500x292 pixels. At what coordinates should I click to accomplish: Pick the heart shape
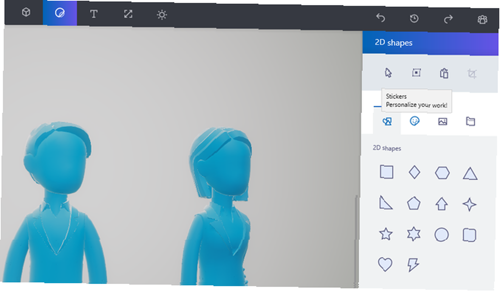385,264
